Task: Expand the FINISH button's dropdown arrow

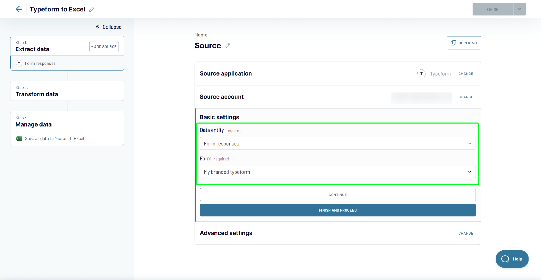Action: (x=519, y=9)
